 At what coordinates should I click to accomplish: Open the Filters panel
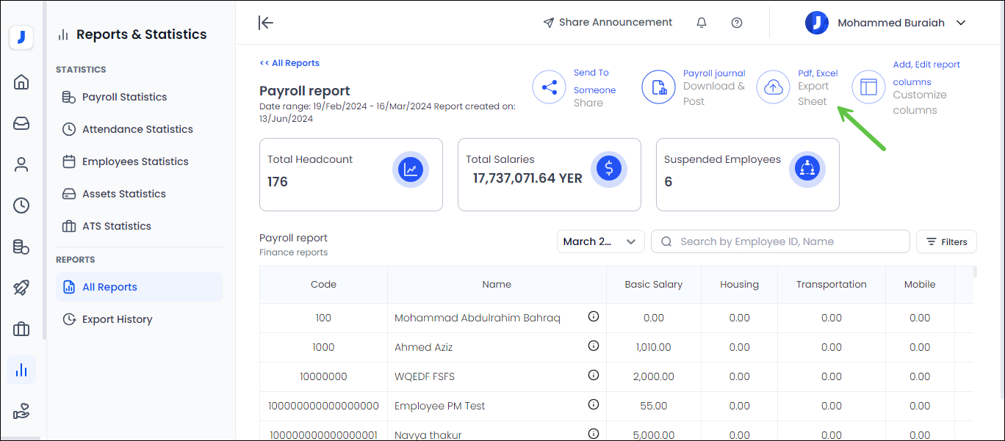(x=946, y=241)
